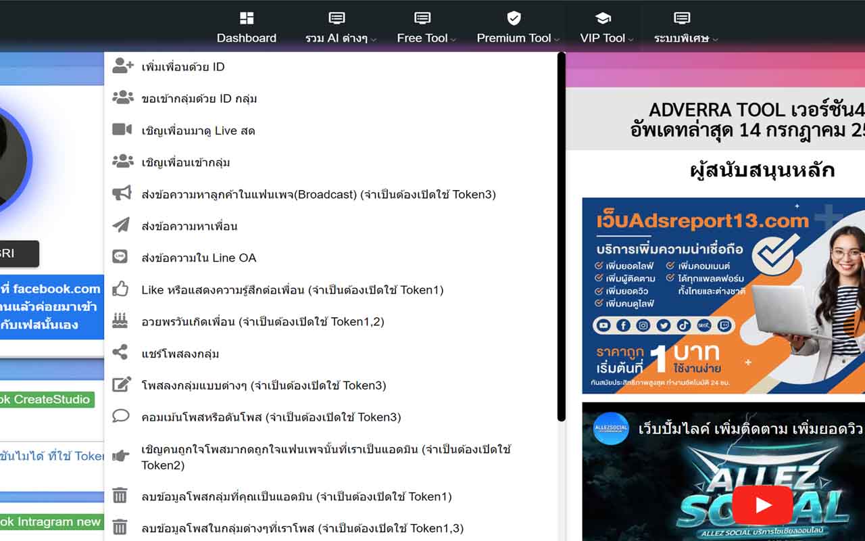Image resolution: width=865 pixels, height=541 pixels.
Task: Click the group people icon for ขอเข้ากลุ่มด้วย ID
Action: click(121, 98)
